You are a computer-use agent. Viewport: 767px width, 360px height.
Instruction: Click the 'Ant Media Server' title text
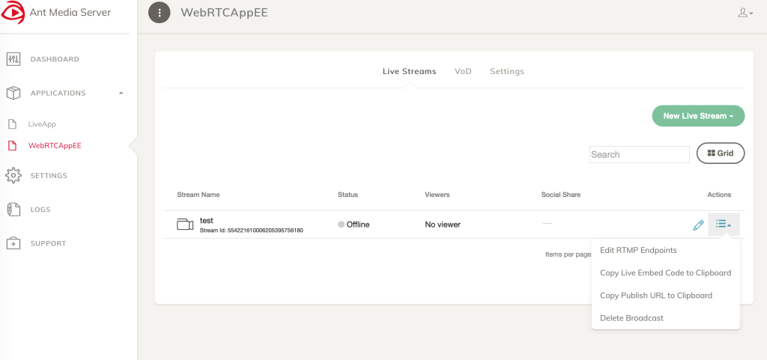pos(70,12)
